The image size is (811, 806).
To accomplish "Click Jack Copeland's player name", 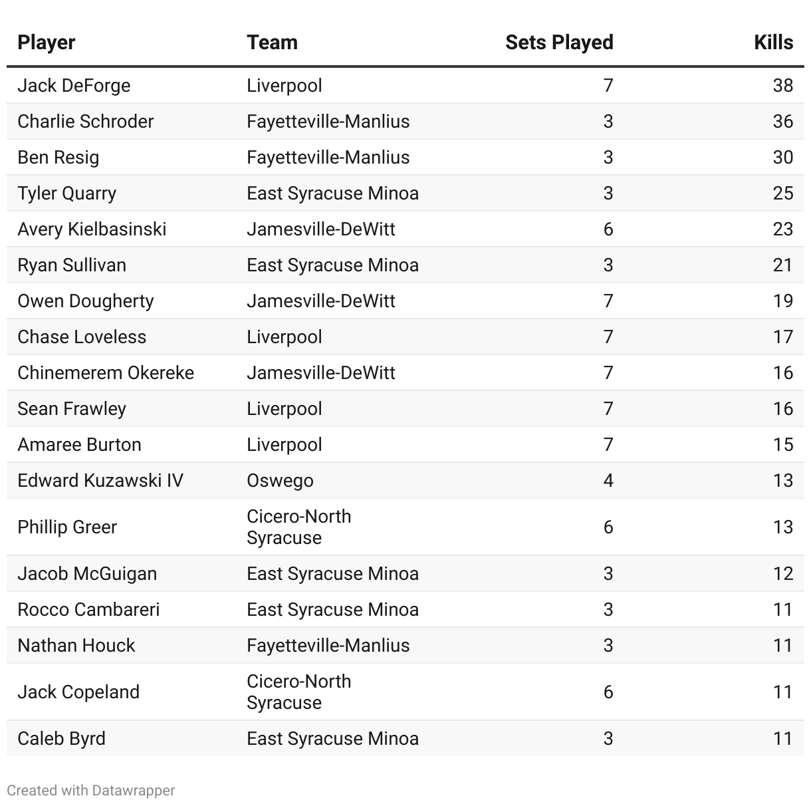I will 78,692.
